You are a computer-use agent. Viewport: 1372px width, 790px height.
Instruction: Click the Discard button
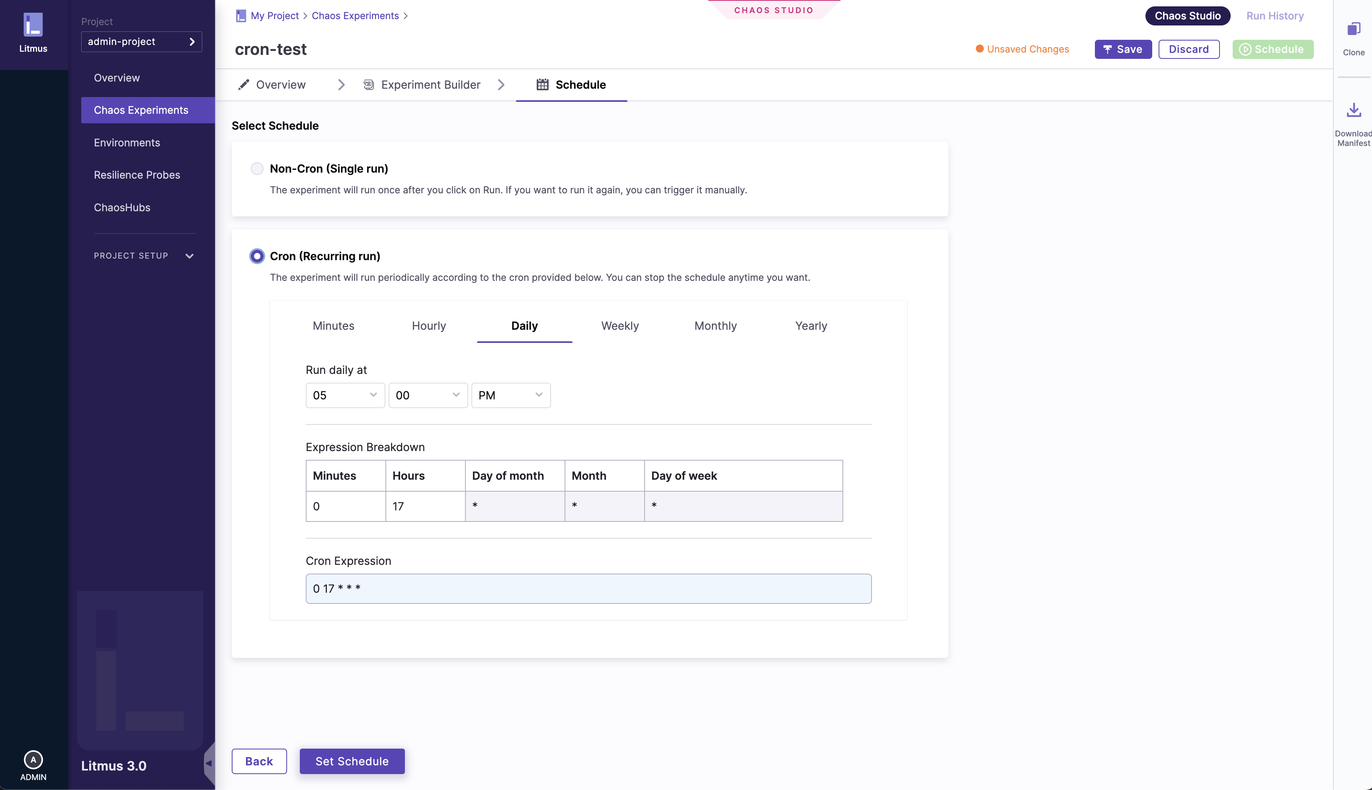(1188, 49)
